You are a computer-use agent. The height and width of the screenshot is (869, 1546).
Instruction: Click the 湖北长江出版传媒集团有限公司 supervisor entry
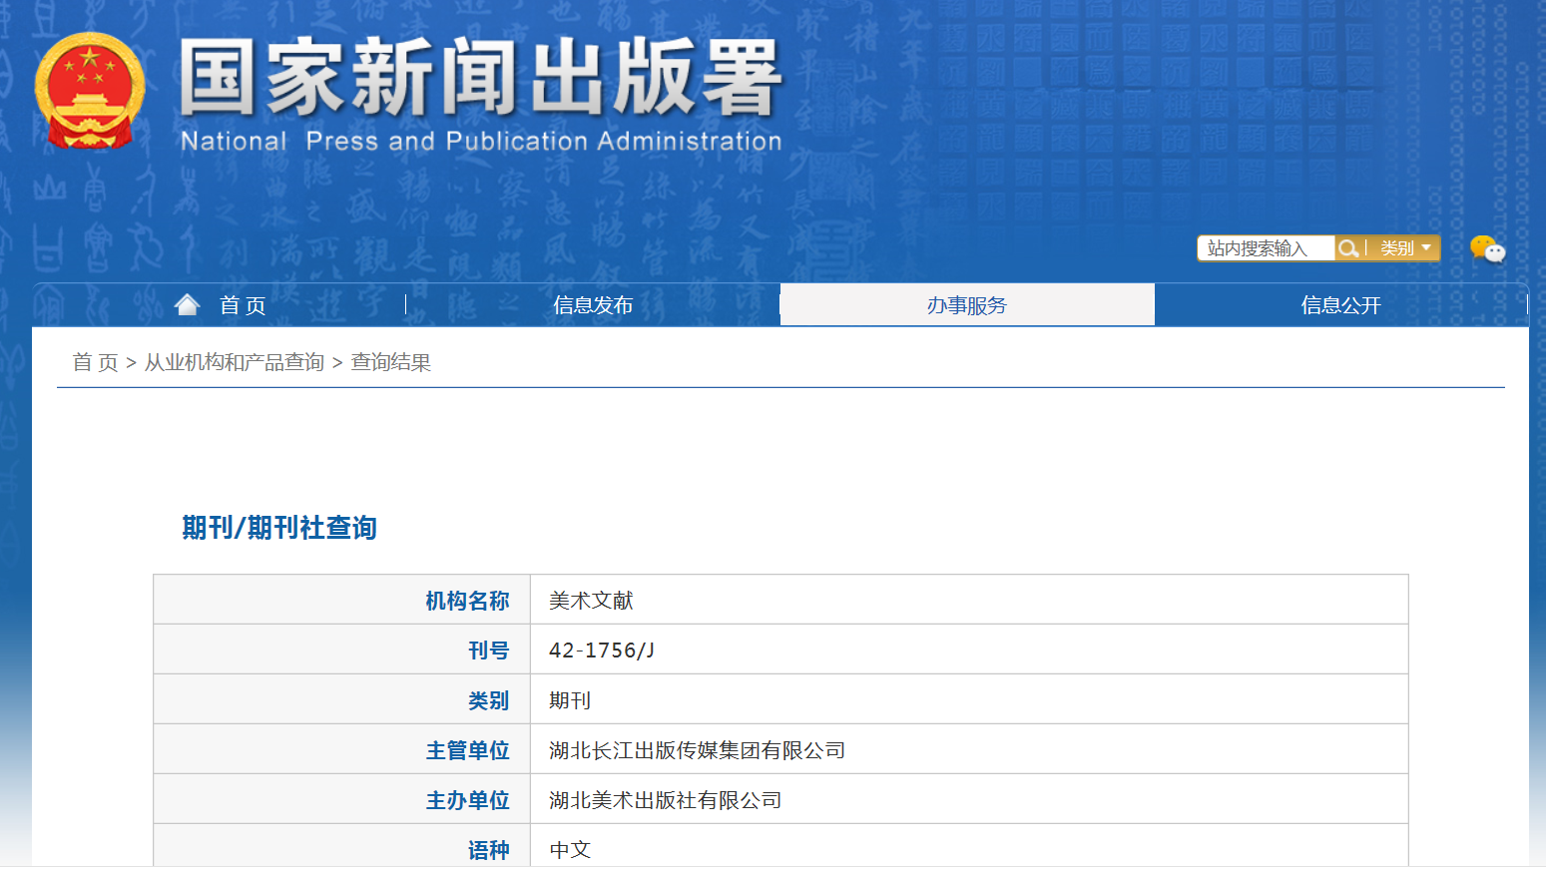(x=696, y=749)
